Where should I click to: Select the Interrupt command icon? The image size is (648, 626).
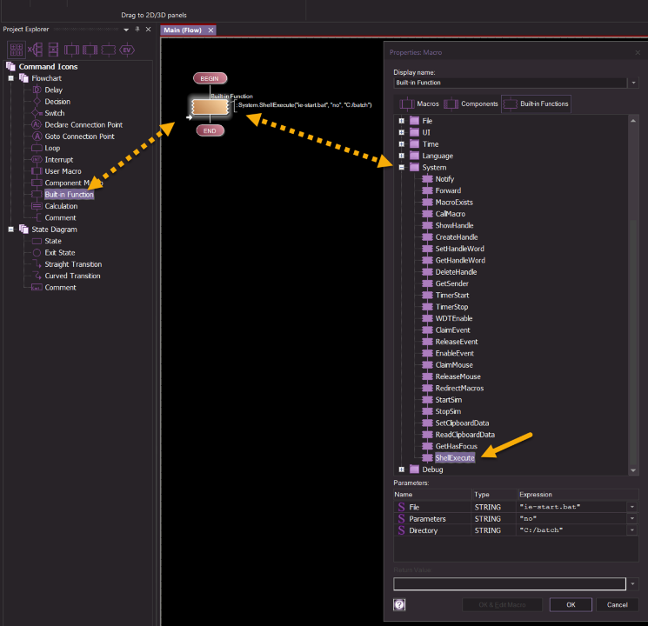[58, 160]
